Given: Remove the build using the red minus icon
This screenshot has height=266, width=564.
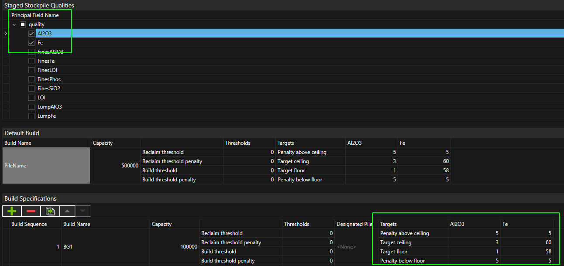Looking at the screenshot, I should [31, 211].
